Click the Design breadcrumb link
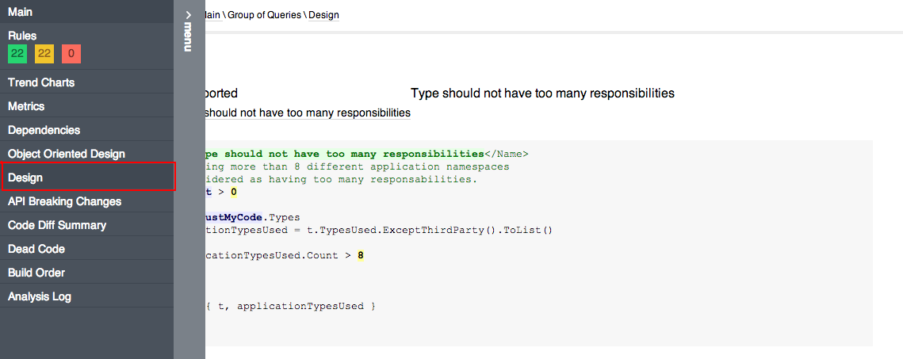This screenshot has height=359, width=903. tap(324, 15)
